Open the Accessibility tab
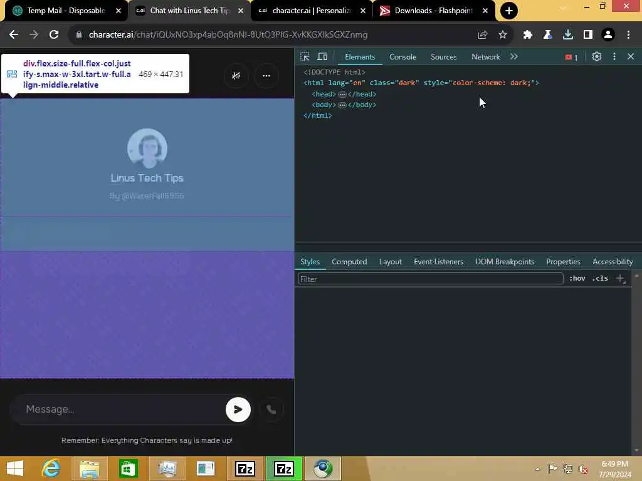642x481 pixels. click(x=612, y=262)
